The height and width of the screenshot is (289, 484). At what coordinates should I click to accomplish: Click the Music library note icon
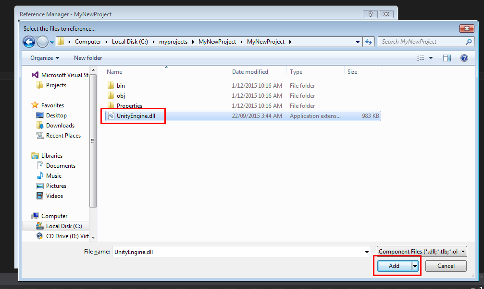coord(40,176)
